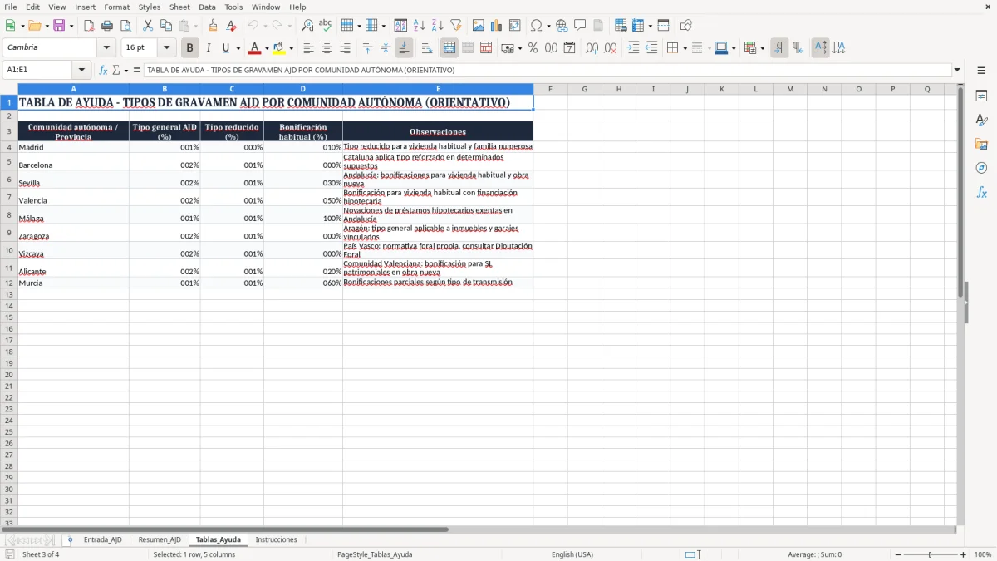Click in the formula input line
The width and height of the screenshot is (997, 561).
coord(547,70)
